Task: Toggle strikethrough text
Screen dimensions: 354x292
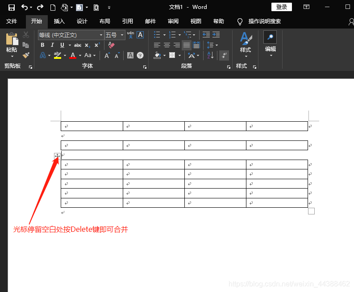Action: pyautogui.click(x=78, y=45)
